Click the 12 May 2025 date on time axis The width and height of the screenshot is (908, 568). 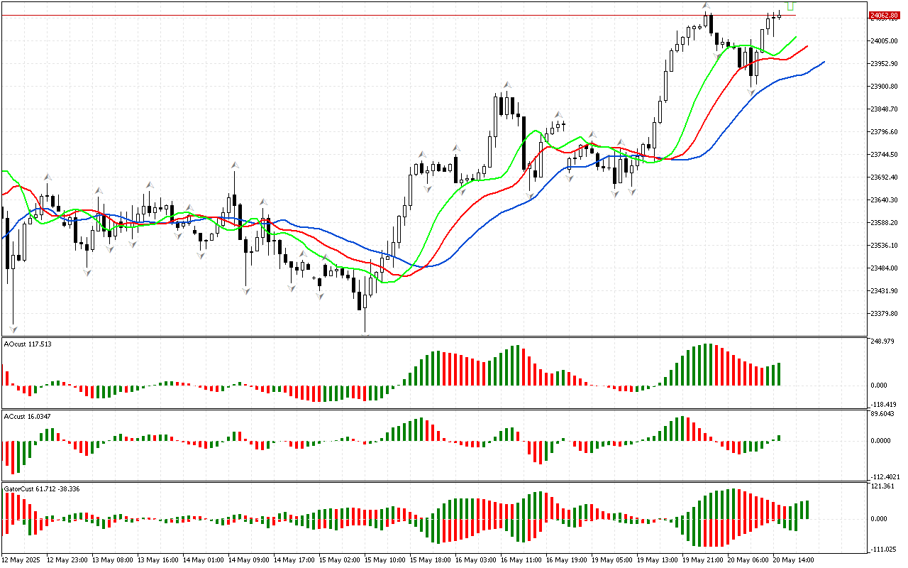coord(23,559)
